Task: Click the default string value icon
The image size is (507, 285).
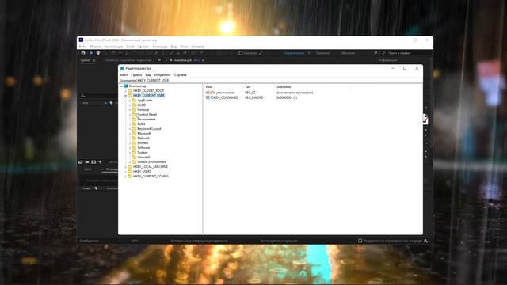Action: point(208,93)
